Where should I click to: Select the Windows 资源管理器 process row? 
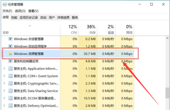click(68, 54)
